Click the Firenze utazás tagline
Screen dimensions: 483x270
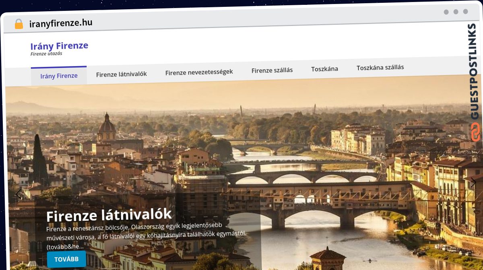click(46, 54)
